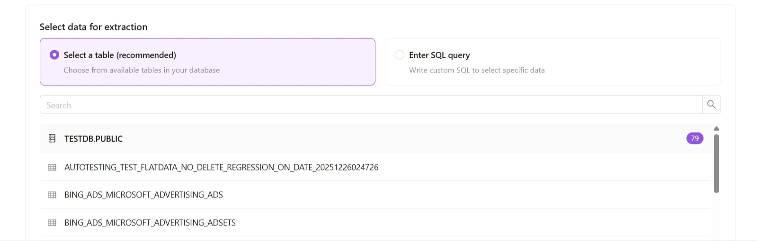Viewport: 757px width, 241px height.
Task: Click 'Choose from available tables' description
Action: tap(142, 70)
